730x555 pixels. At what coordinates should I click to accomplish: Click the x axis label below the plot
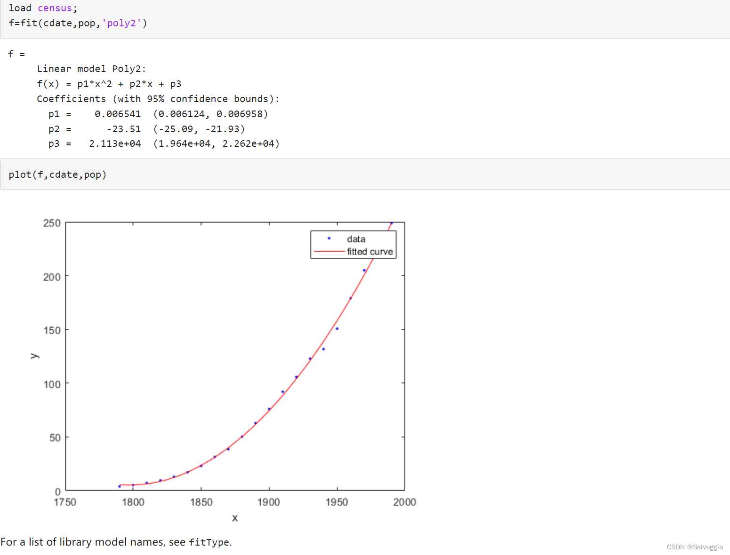pyautogui.click(x=235, y=518)
